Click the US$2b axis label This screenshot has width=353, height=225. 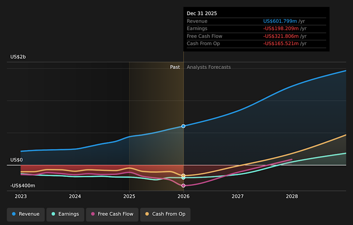click(18, 57)
